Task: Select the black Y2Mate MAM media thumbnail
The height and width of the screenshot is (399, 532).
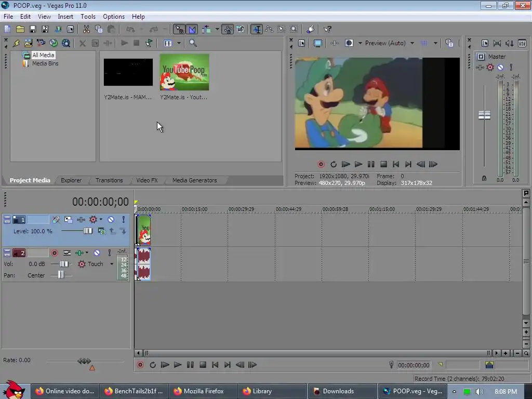Action: point(128,72)
